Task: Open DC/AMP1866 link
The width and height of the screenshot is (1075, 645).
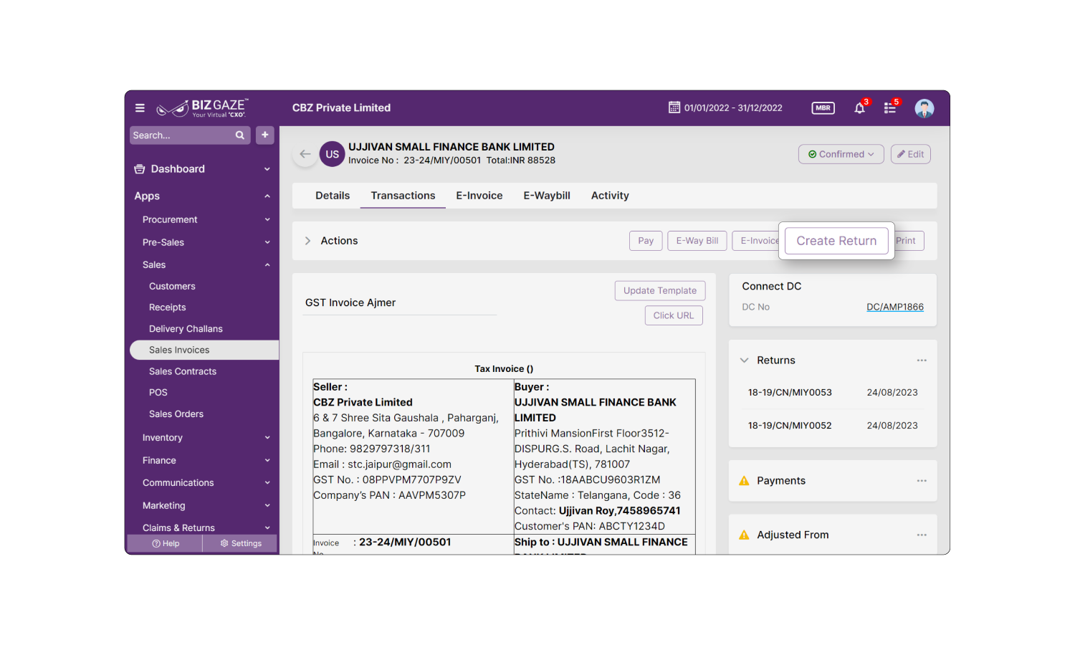Action: (895, 307)
